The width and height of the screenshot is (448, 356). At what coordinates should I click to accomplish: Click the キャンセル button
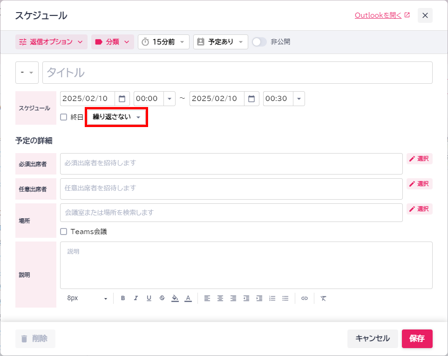click(373, 339)
